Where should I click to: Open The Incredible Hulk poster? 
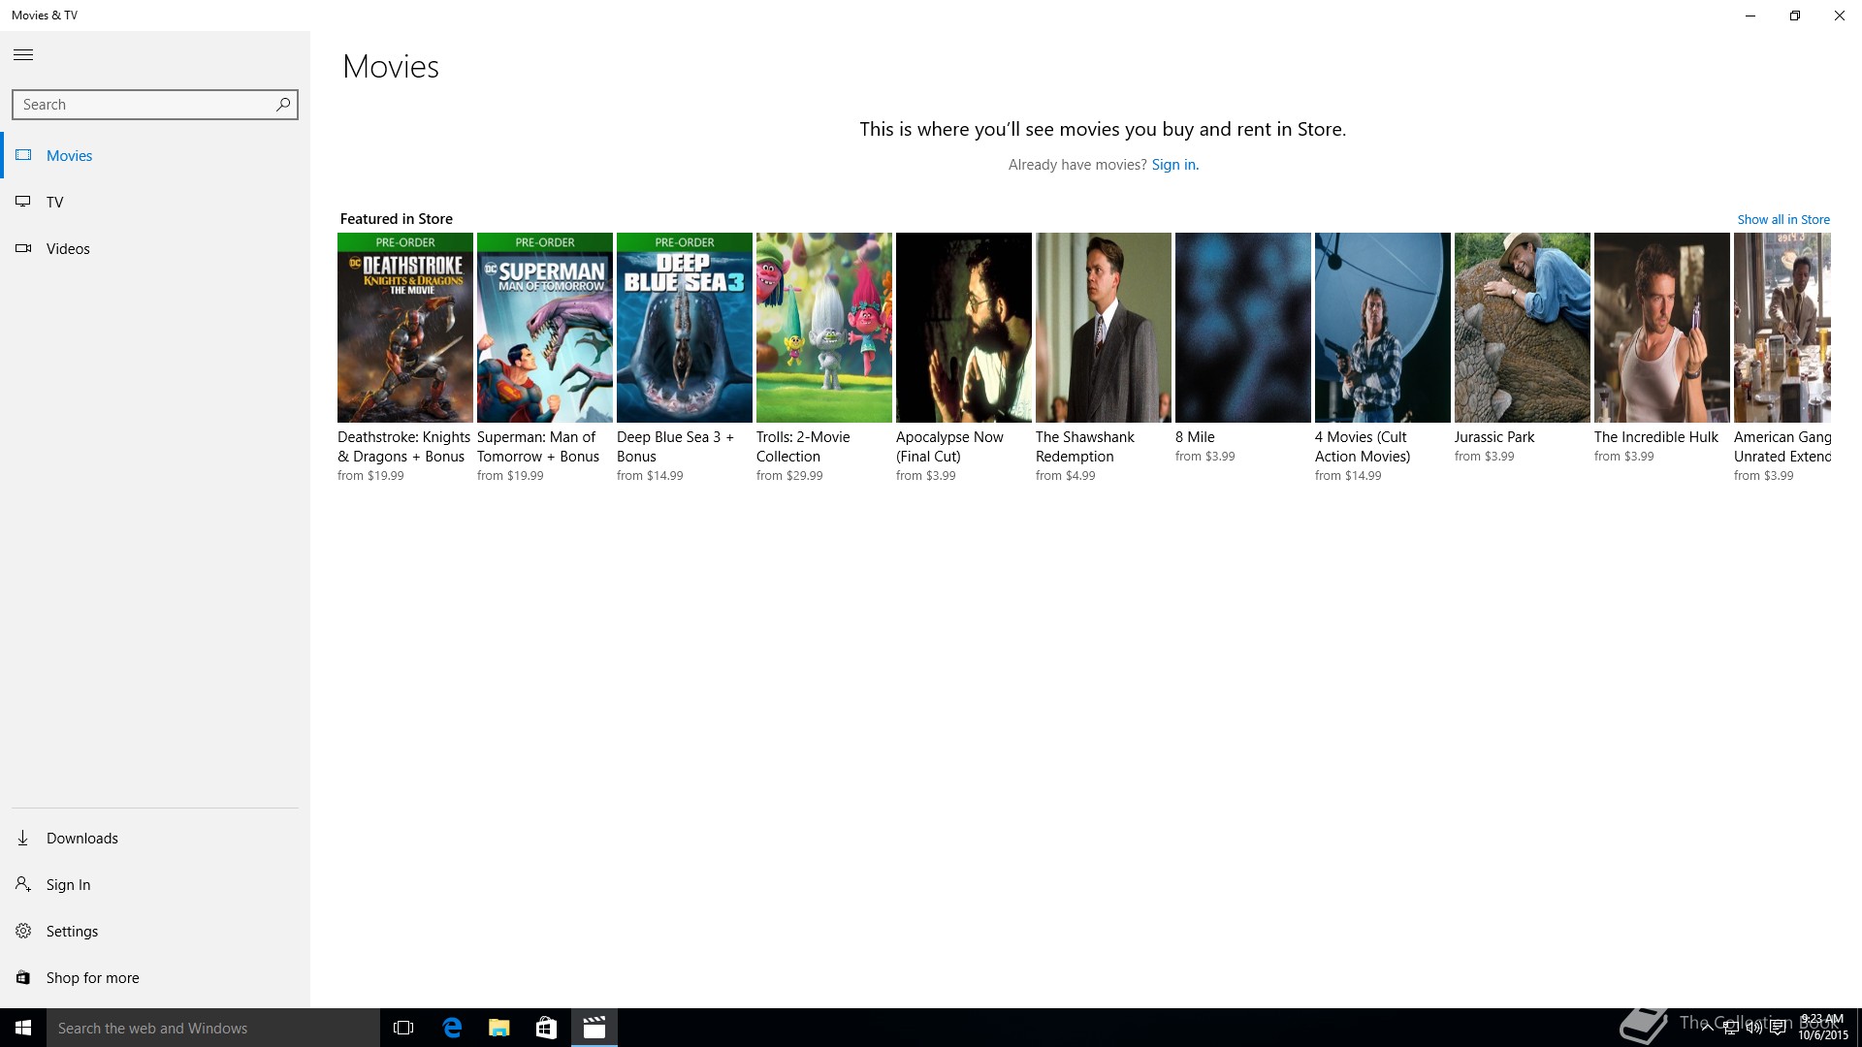pos(1662,328)
